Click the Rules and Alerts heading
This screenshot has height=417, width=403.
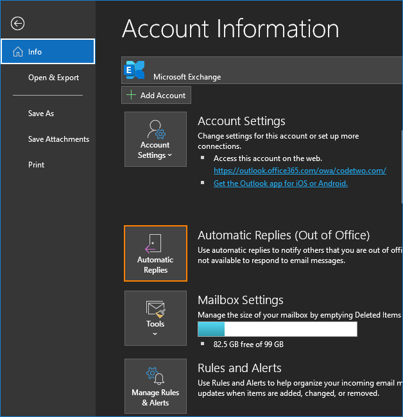coord(239,368)
